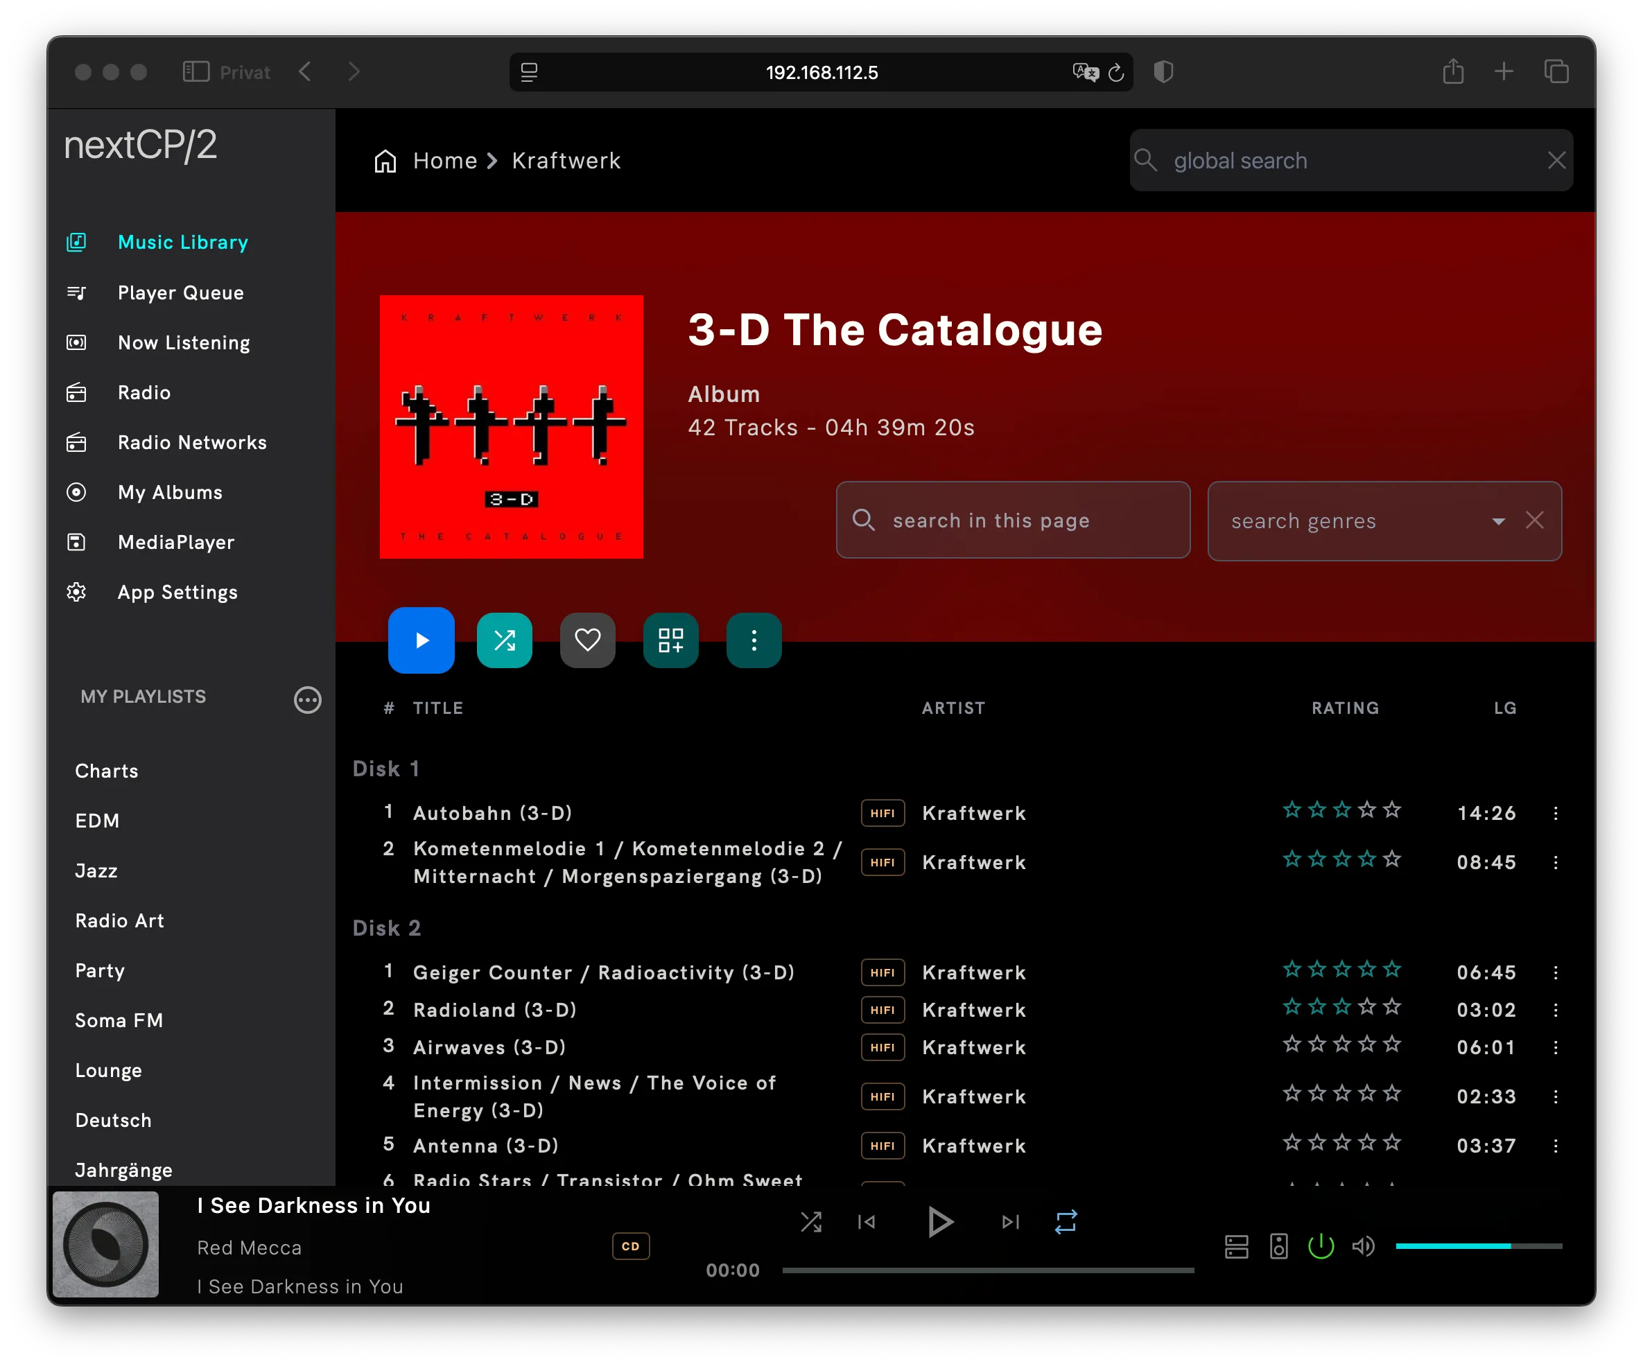Open the Party playlist
1643x1364 pixels.
pyautogui.click(x=99, y=972)
